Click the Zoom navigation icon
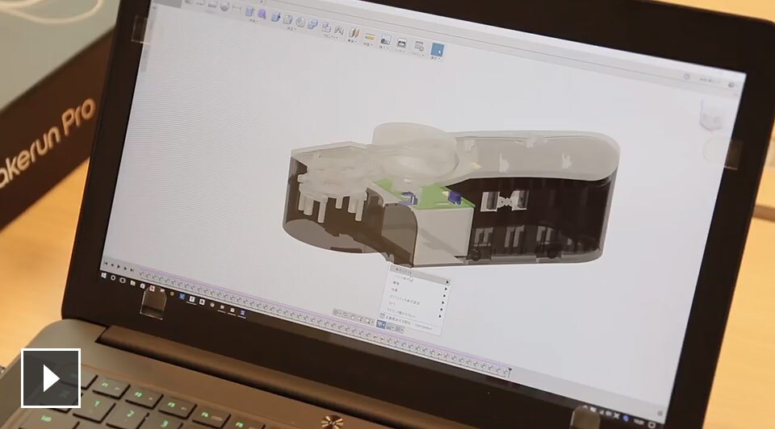The height and width of the screenshot is (429, 775). tap(360, 319)
